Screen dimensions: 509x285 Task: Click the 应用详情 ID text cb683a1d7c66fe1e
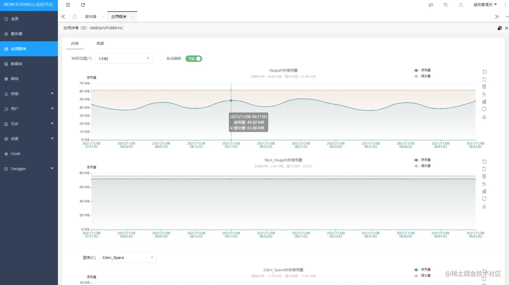(106, 28)
